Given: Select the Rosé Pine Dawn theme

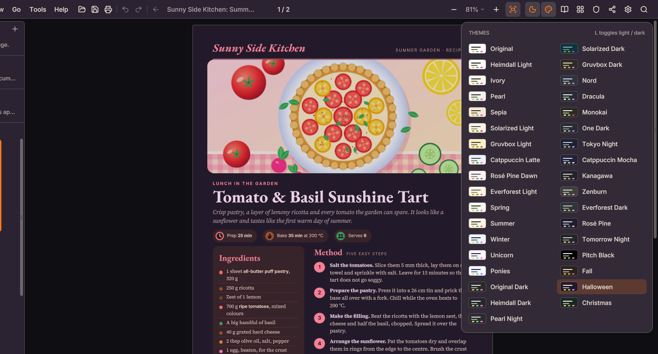Looking at the screenshot, I should point(510,176).
